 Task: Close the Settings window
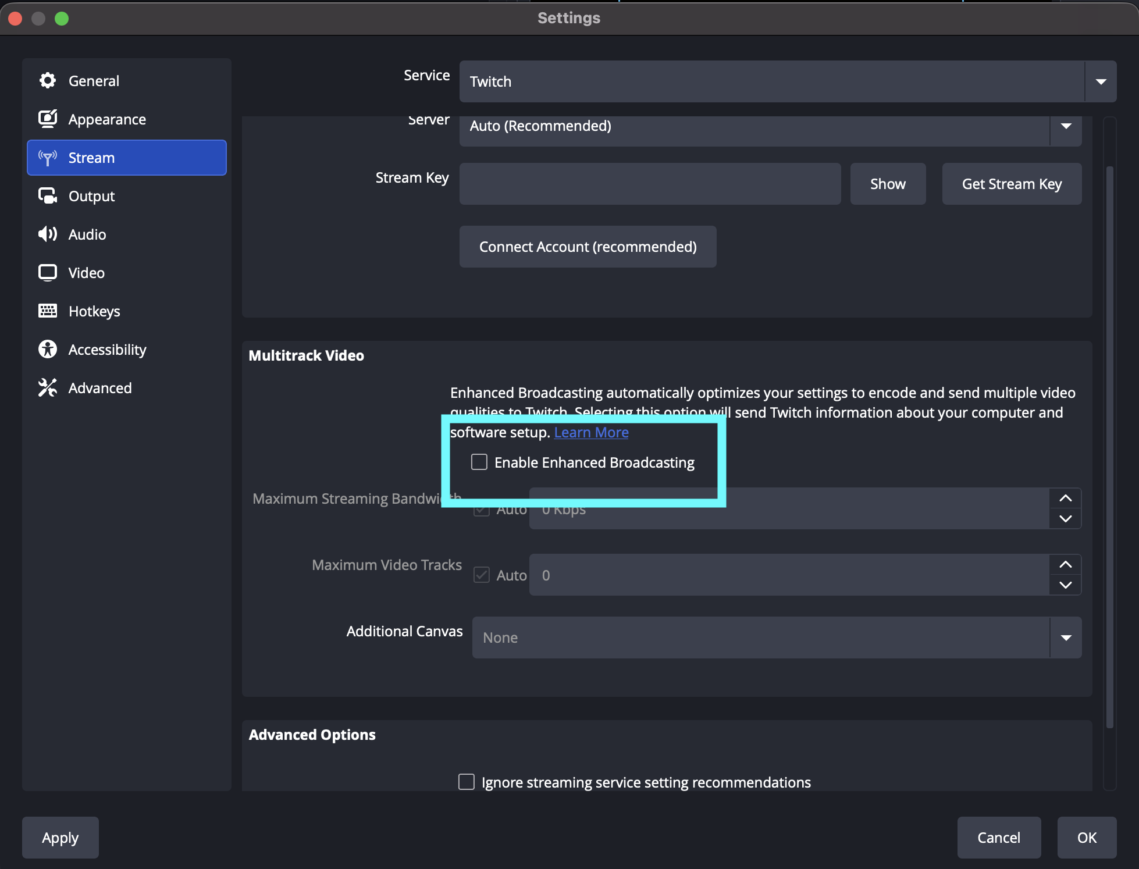(x=16, y=19)
